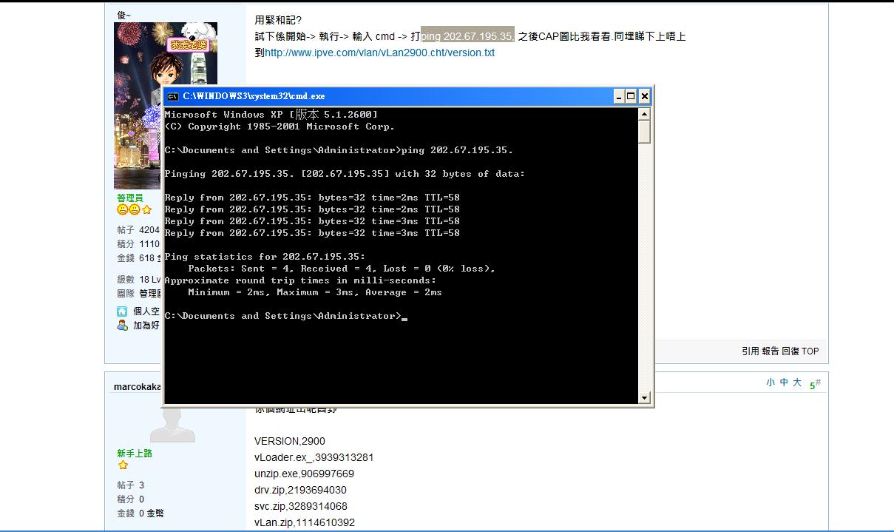894x532 pixels.
Task: Click the highlighted ping 202.67.195.35 text
Action: pos(467,36)
